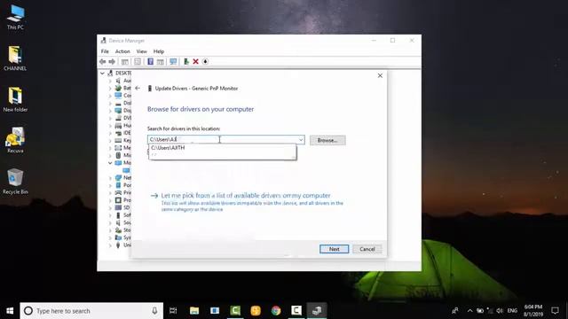Click the green C app taskbar icon
This screenshot has width=568, height=319.
click(x=235, y=311)
